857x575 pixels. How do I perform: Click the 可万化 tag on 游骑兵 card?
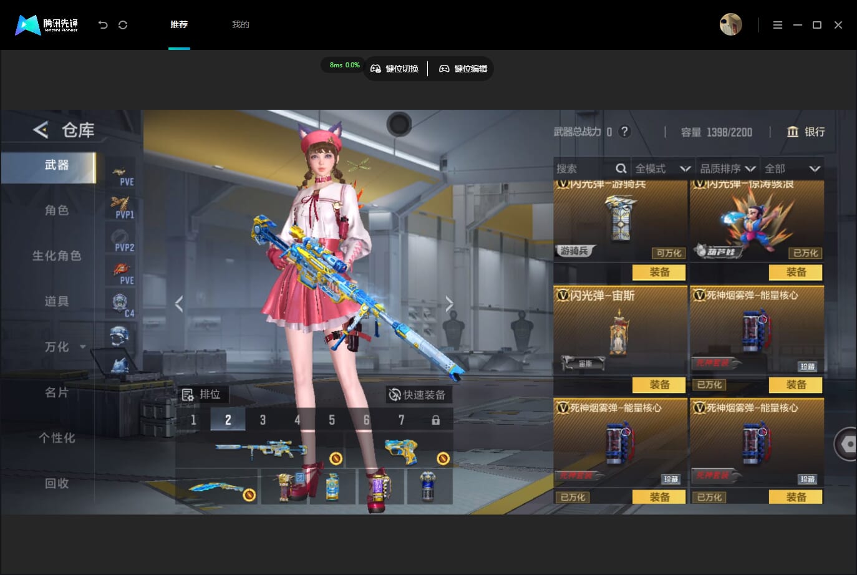pos(669,253)
